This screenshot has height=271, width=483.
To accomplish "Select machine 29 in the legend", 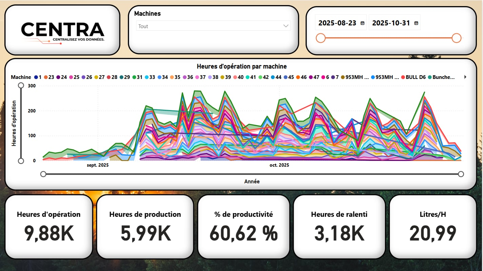I will coord(124,77).
